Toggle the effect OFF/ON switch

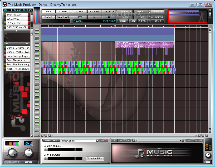[x=104, y=141]
